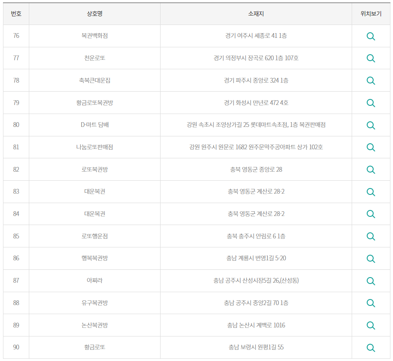This screenshot has width=393, height=361.
Task: Click address 경기 의정부시 장곡로 620
Action: click(x=244, y=58)
